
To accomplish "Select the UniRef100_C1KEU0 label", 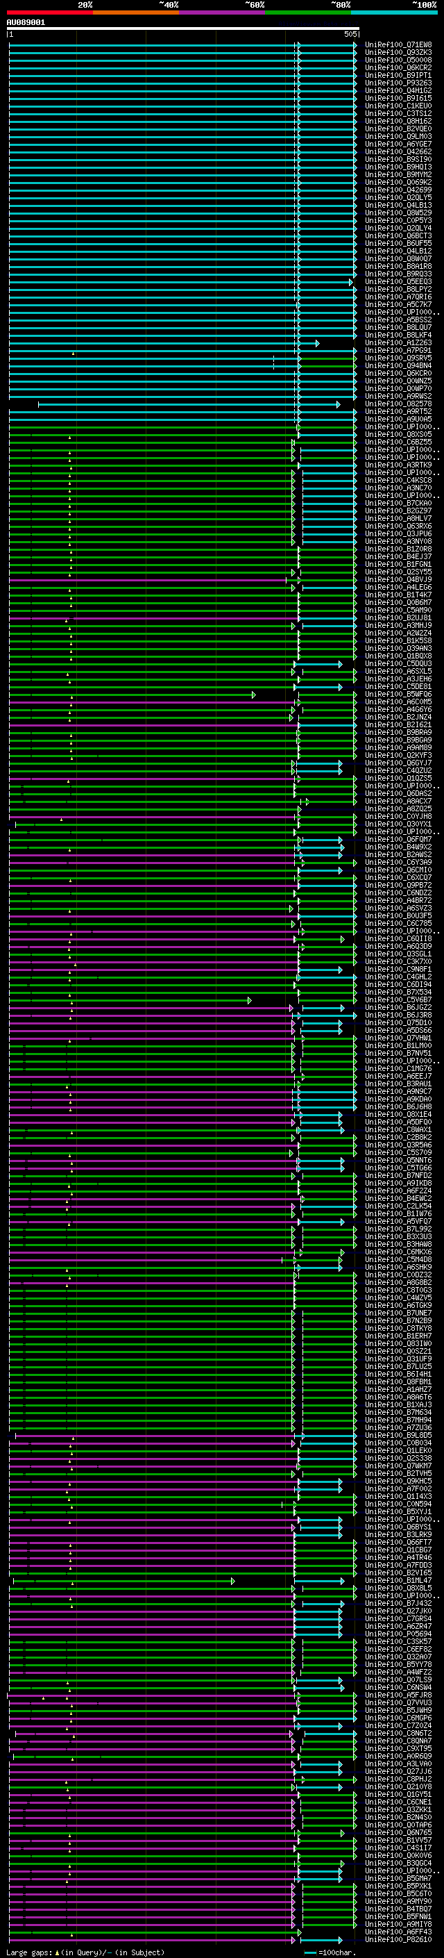I will (x=398, y=106).
